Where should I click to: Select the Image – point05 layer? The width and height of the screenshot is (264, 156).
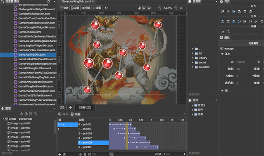point(21,142)
